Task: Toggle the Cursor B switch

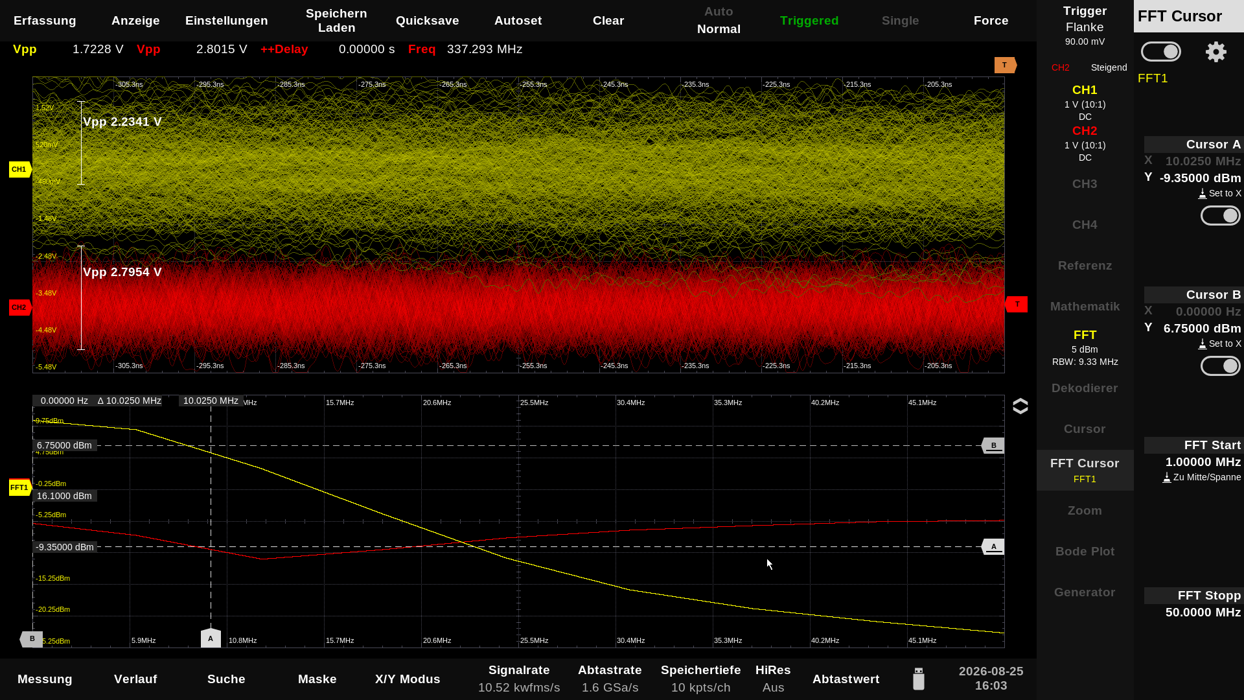Action: (1220, 366)
